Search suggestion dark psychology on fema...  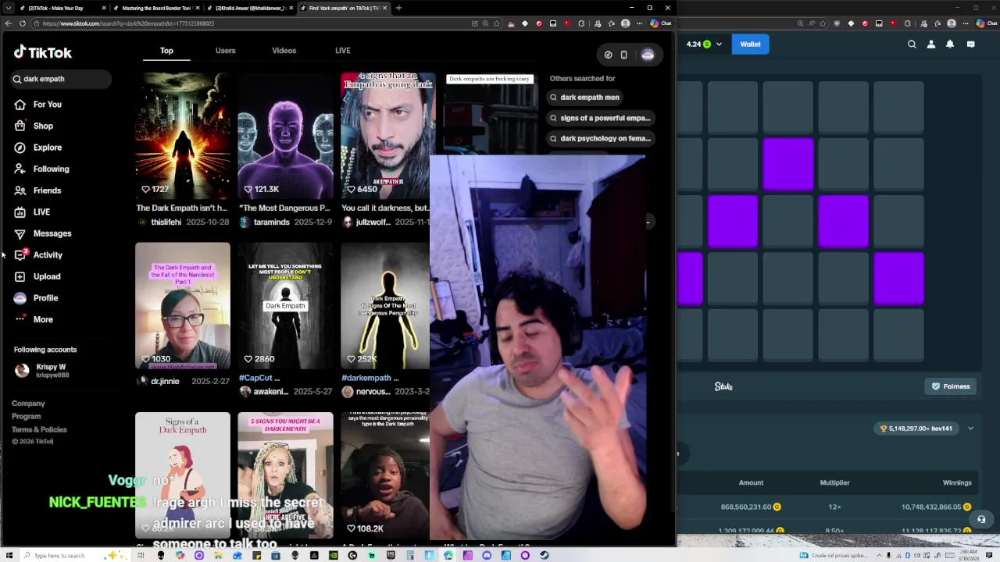600,138
